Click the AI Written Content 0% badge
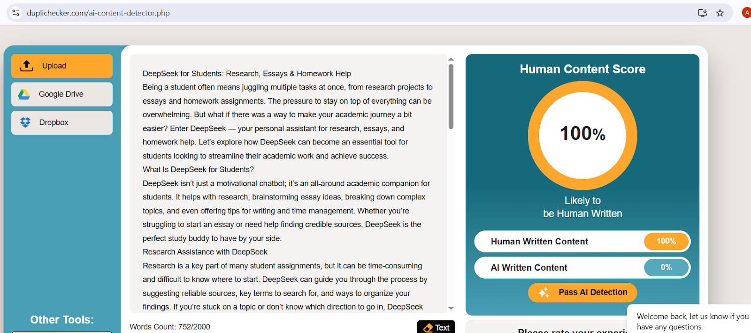This screenshot has width=751, height=333. tap(666, 267)
